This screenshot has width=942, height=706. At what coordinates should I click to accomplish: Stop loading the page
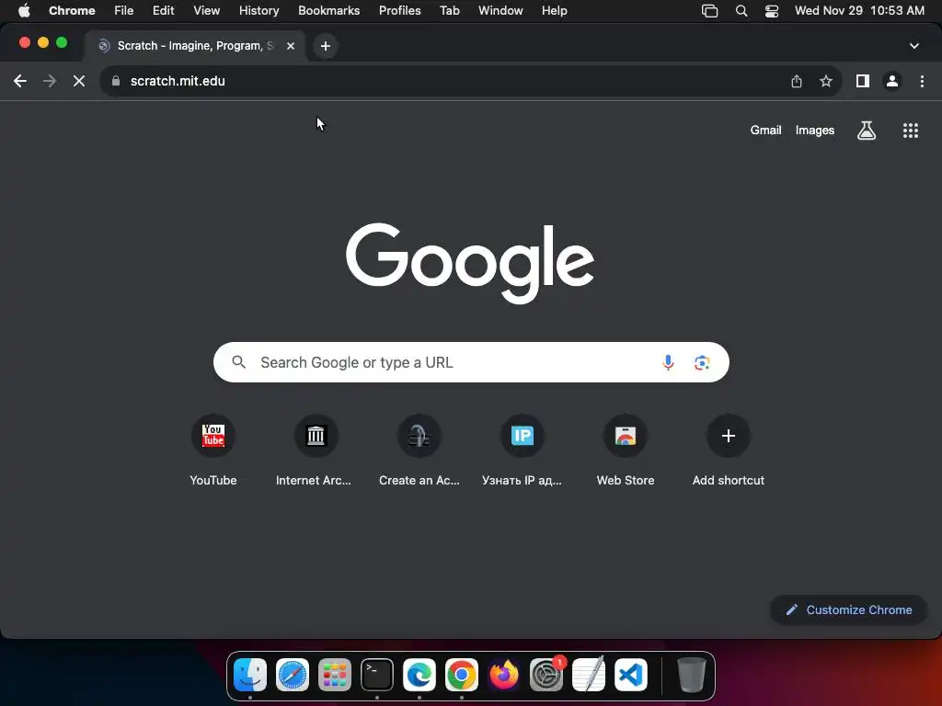(x=79, y=81)
